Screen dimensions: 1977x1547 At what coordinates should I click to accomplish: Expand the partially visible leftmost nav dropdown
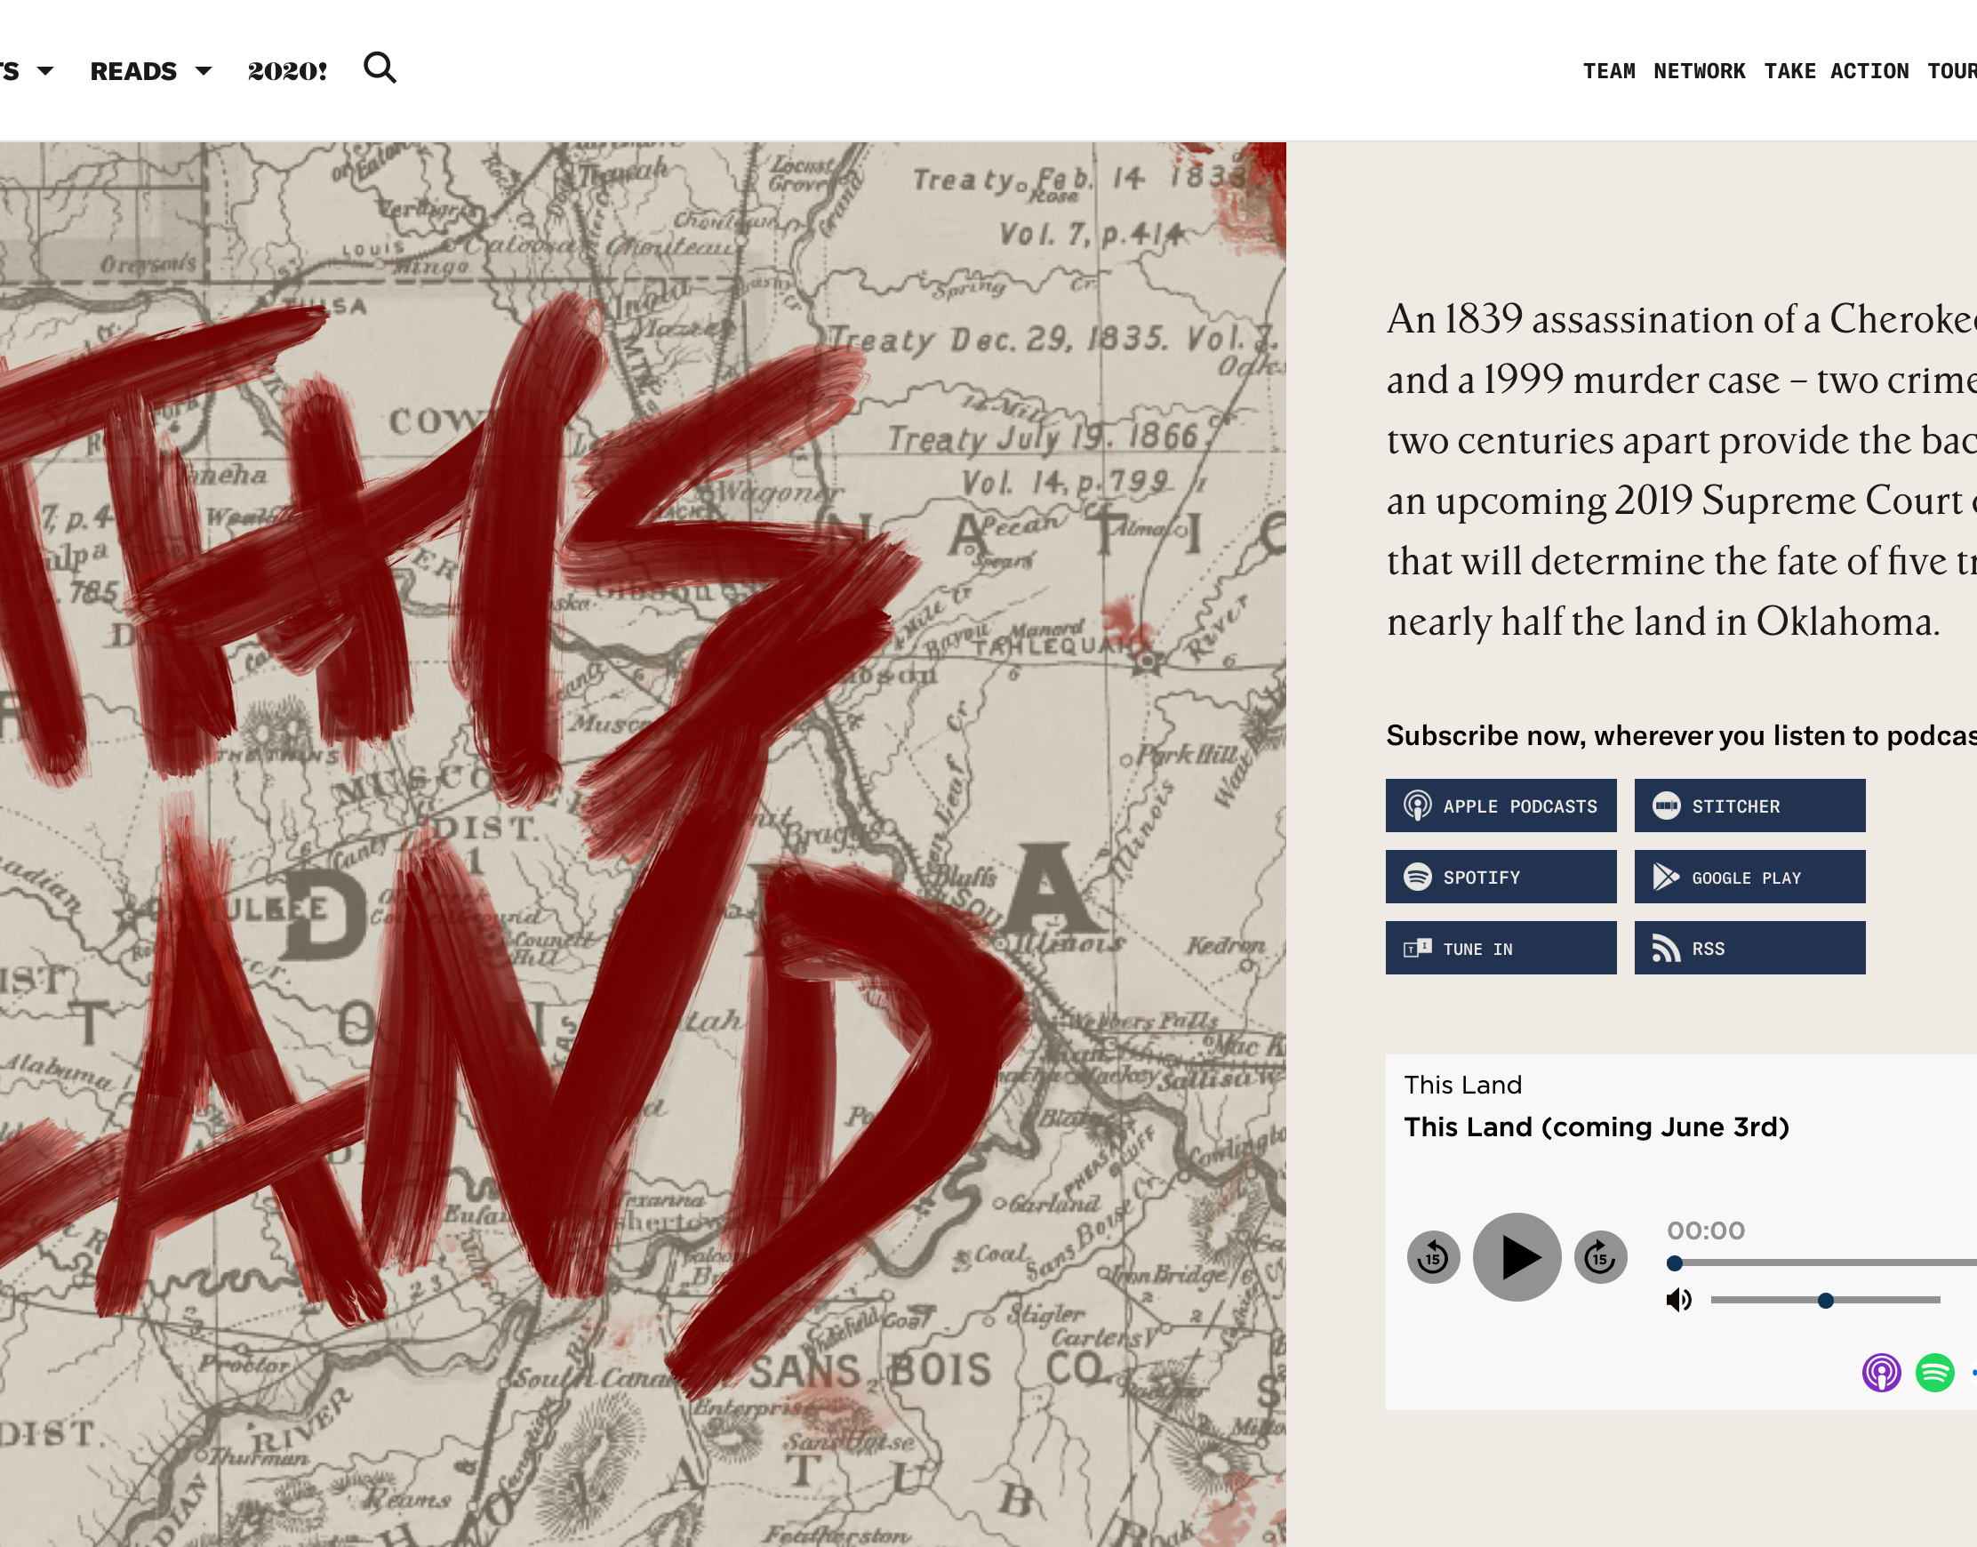27,70
